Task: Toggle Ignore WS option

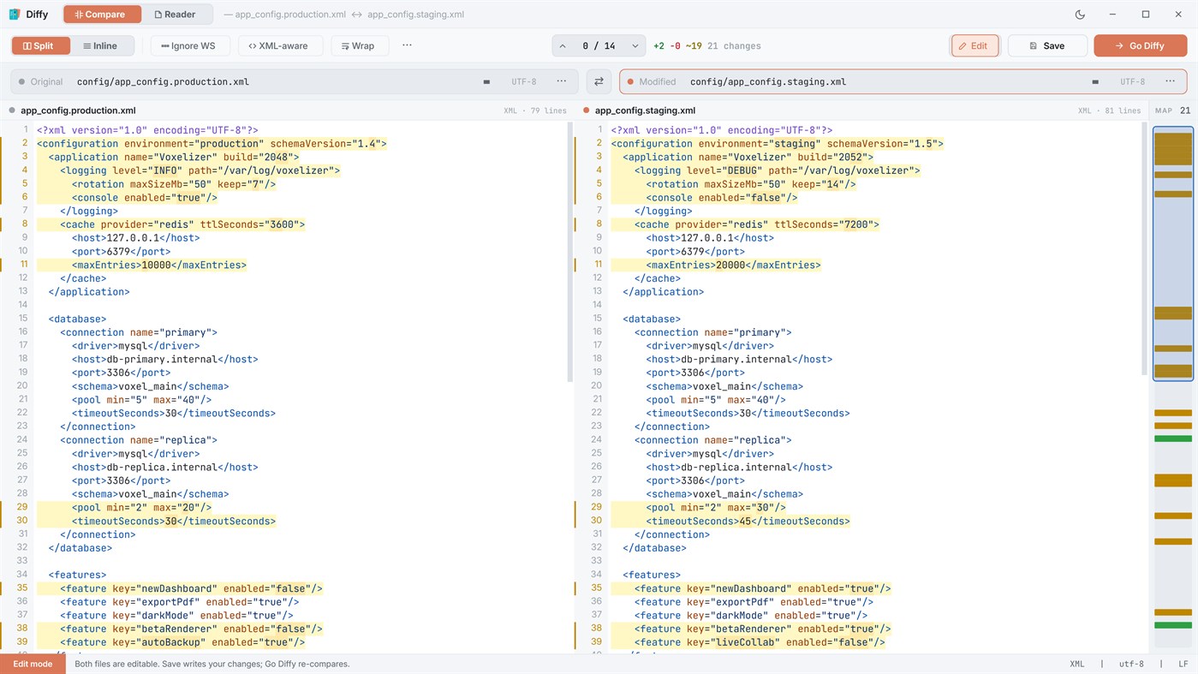Action: point(188,46)
